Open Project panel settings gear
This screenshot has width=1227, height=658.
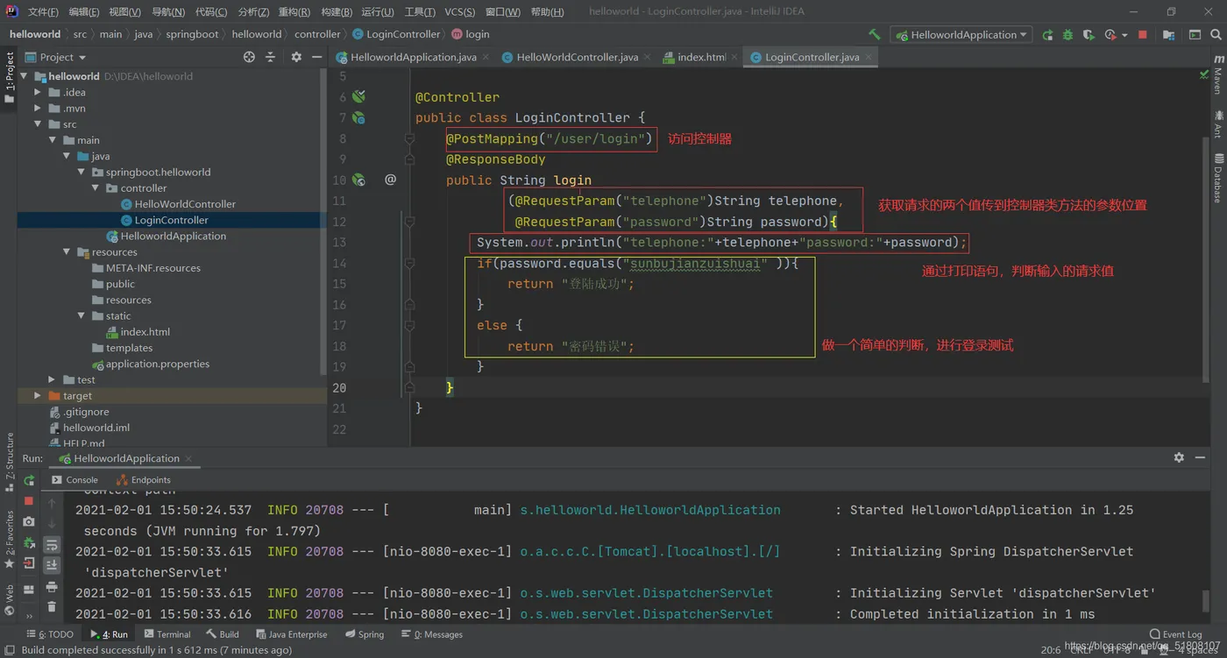(x=296, y=57)
